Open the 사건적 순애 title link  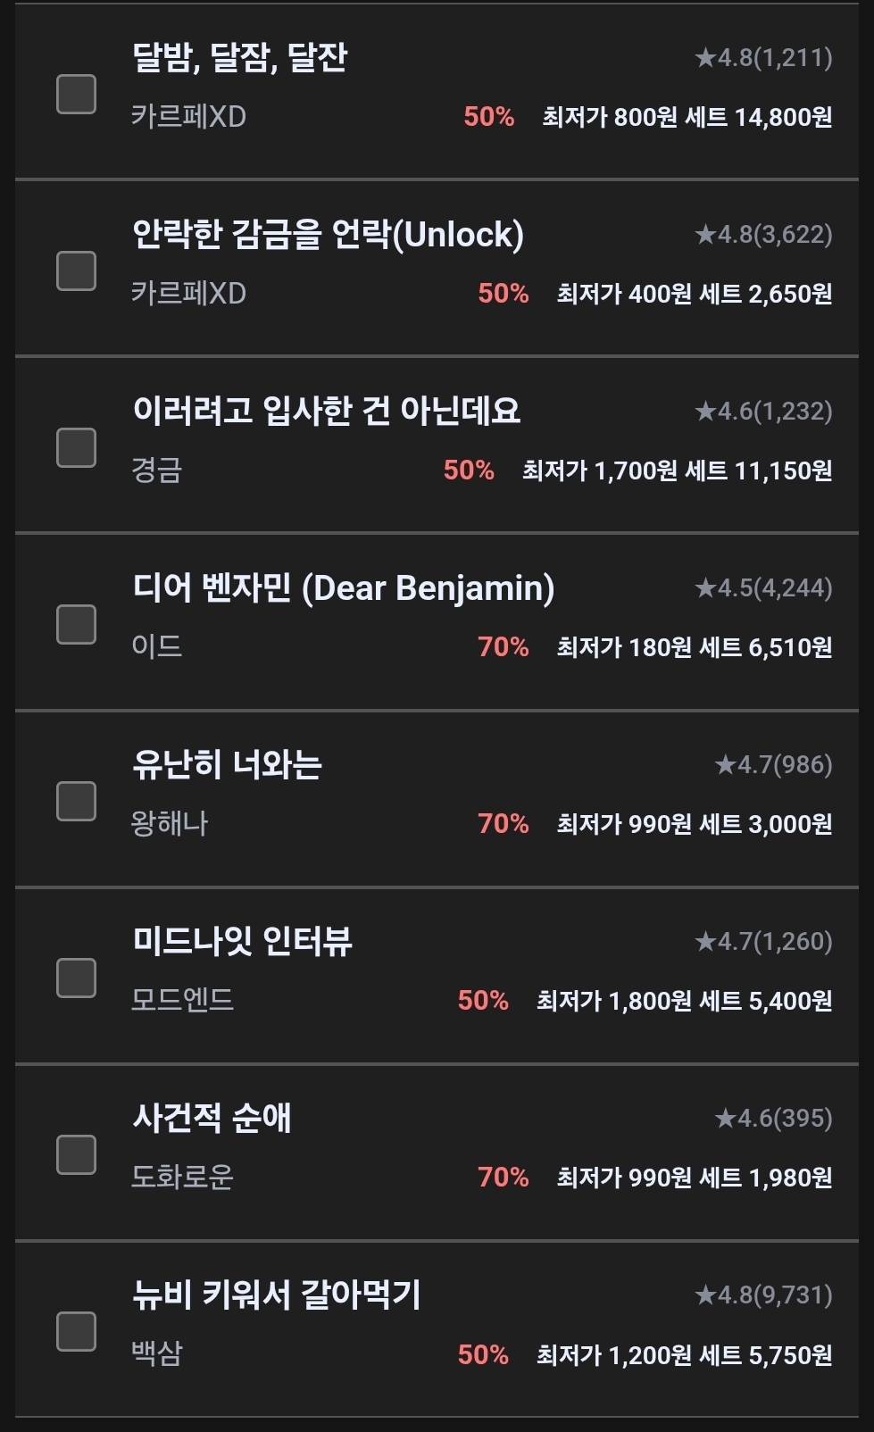click(212, 1118)
